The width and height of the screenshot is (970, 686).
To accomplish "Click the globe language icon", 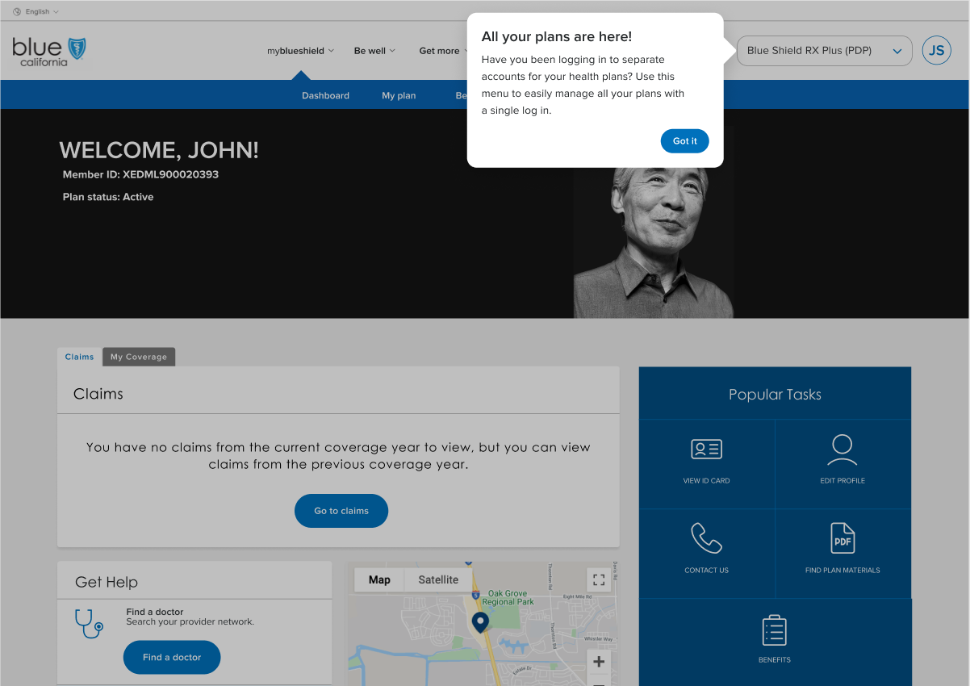I will point(17,12).
